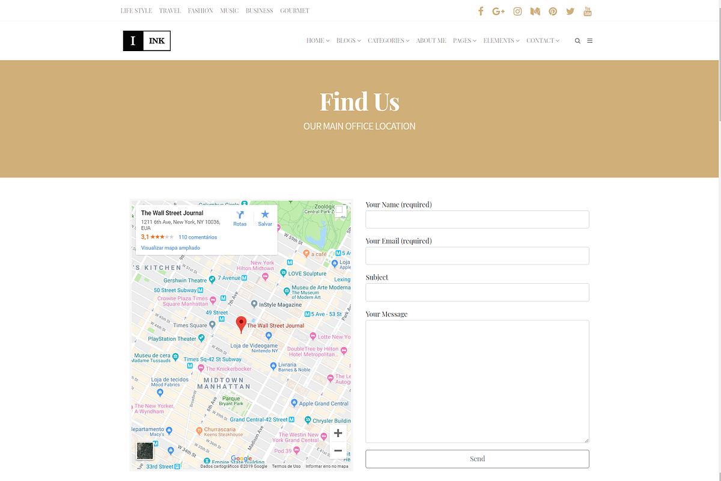This screenshot has width=721, height=481.
Task: Open the GOURMET menu item
Action: 294,10
